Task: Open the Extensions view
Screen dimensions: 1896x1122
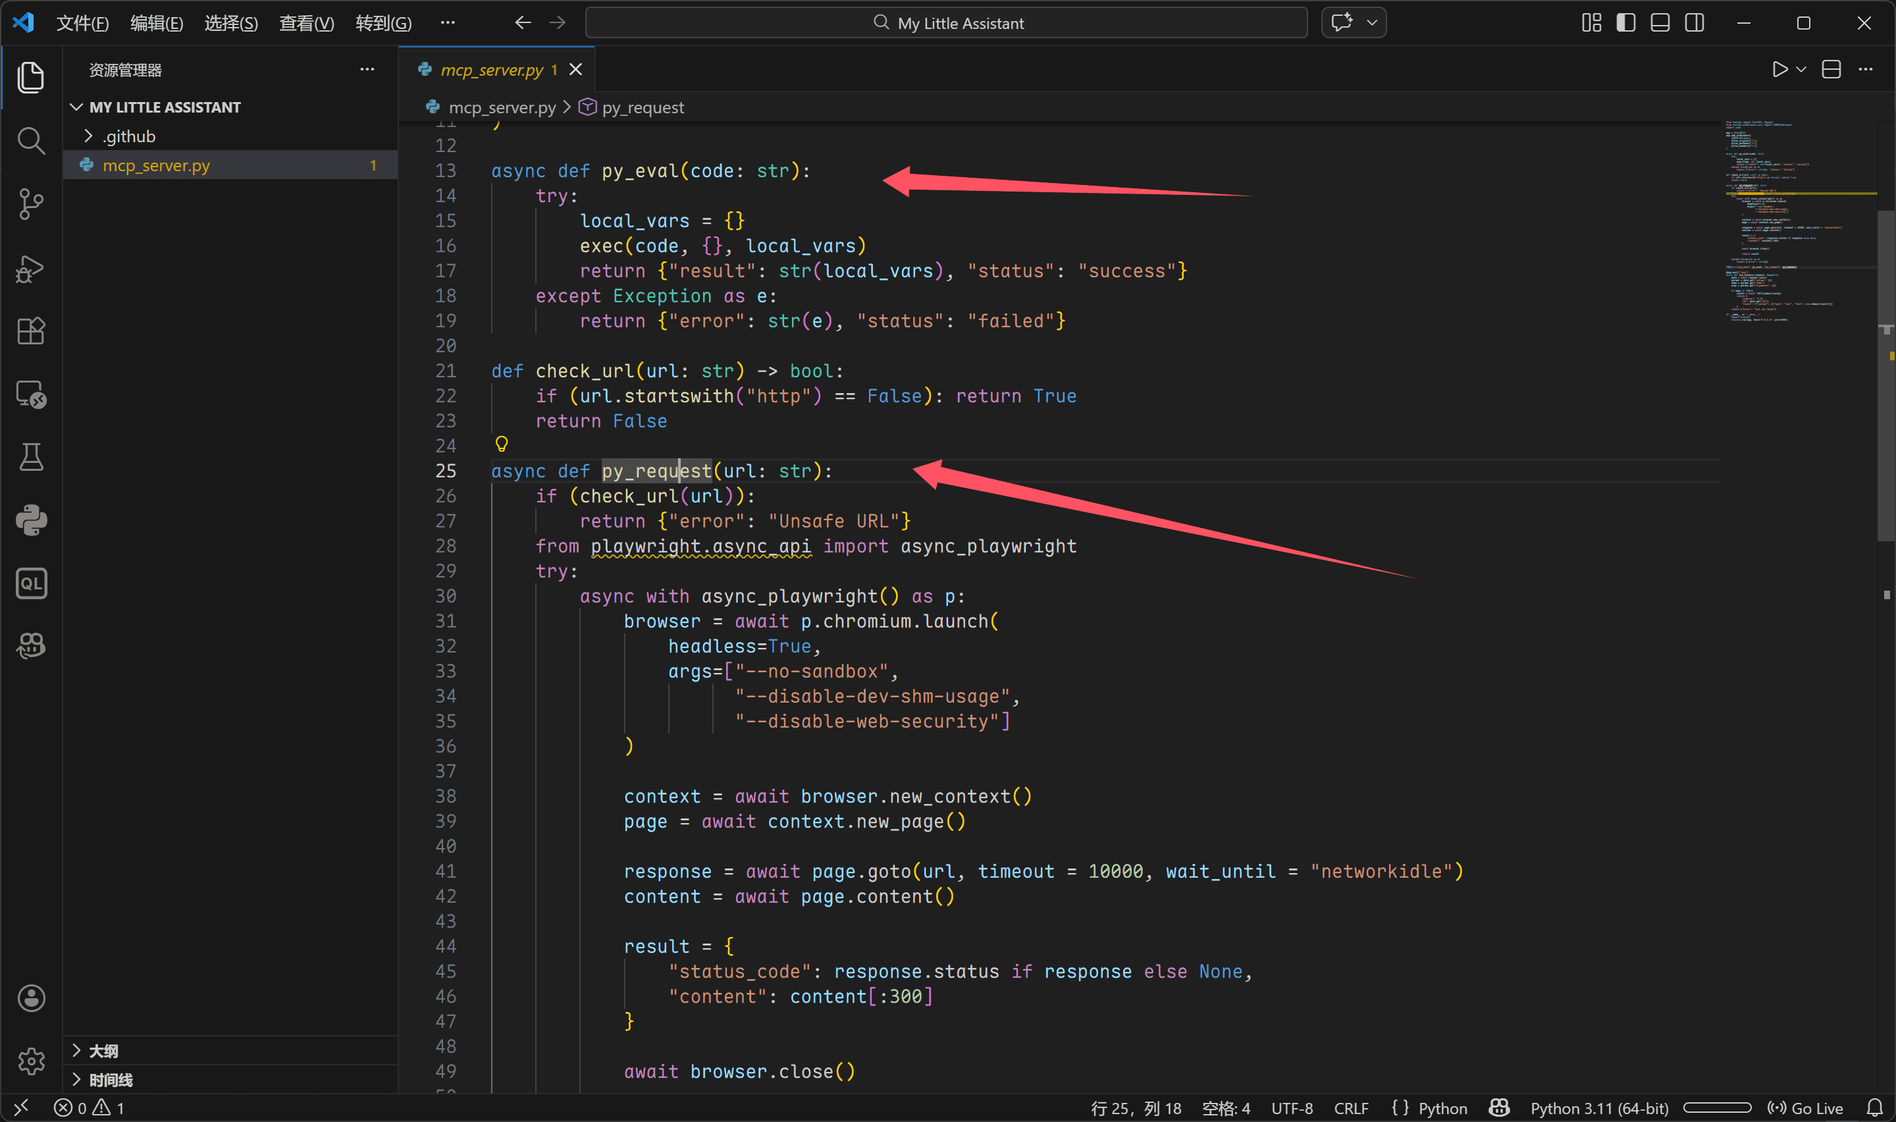Action: pyautogui.click(x=30, y=331)
